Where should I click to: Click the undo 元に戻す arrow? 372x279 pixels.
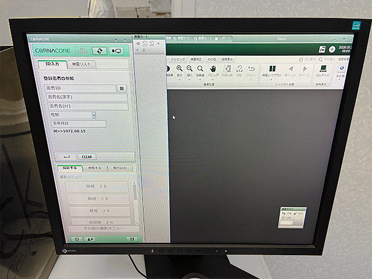click(x=301, y=59)
